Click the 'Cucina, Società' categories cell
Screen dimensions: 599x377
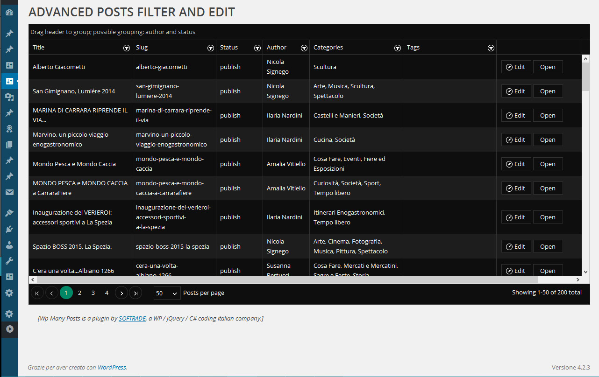pyautogui.click(x=356, y=140)
